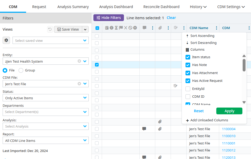Click the green Apply button
251x159 pixels.
coord(229,111)
